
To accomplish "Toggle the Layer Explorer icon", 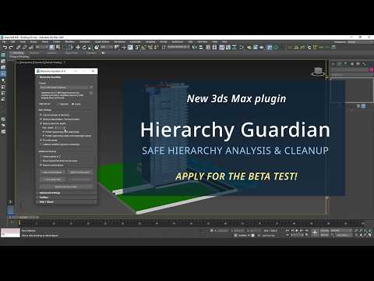I will pos(214,48).
